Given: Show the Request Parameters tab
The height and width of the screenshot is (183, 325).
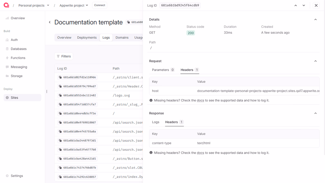Looking at the screenshot, I should (x=163, y=70).
